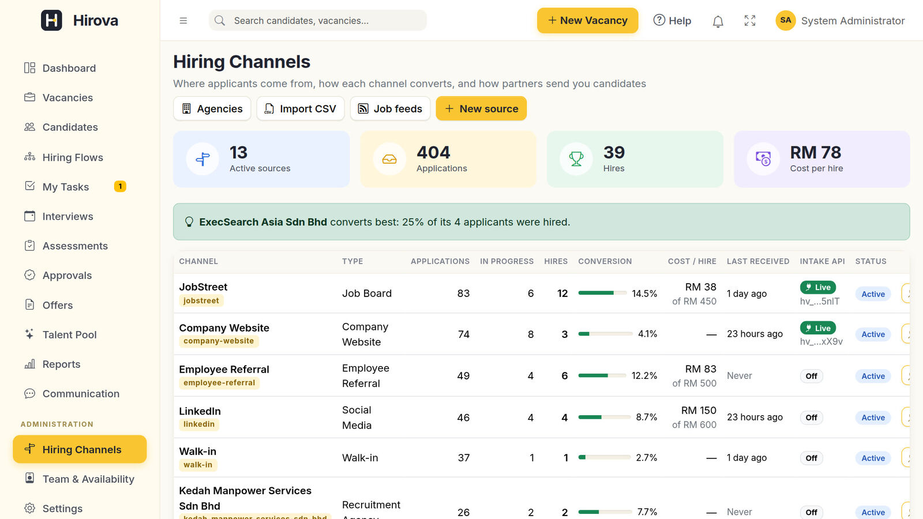Click JobStreet's Live intake API badge
923x519 pixels.
click(818, 287)
